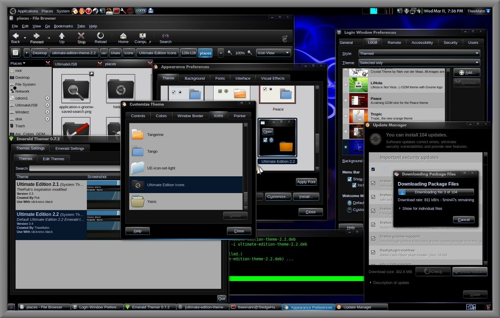This screenshot has width=500, height=318.
Task: Close the Places side pane
Action: coord(48,63)
